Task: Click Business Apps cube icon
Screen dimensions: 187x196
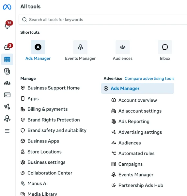Action: click(23, 141)
